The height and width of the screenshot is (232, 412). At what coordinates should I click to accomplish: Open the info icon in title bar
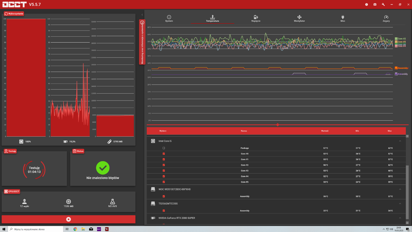click(x=366, y=4)
